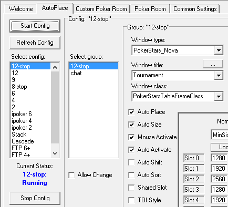Expand the Window type dropdown
Image resolution: width=228 pixels, height=207 pixels.
coord(219,50)
